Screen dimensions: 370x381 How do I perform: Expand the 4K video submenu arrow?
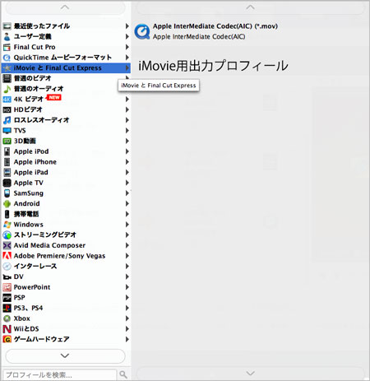click(x=127, y=100)
